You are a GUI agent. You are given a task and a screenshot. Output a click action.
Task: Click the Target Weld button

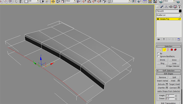(x=174, y=84)
